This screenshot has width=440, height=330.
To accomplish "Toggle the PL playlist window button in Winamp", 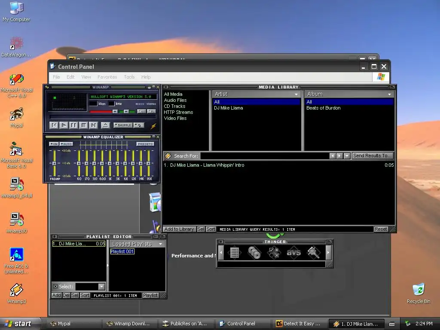I will click(152, 111).
